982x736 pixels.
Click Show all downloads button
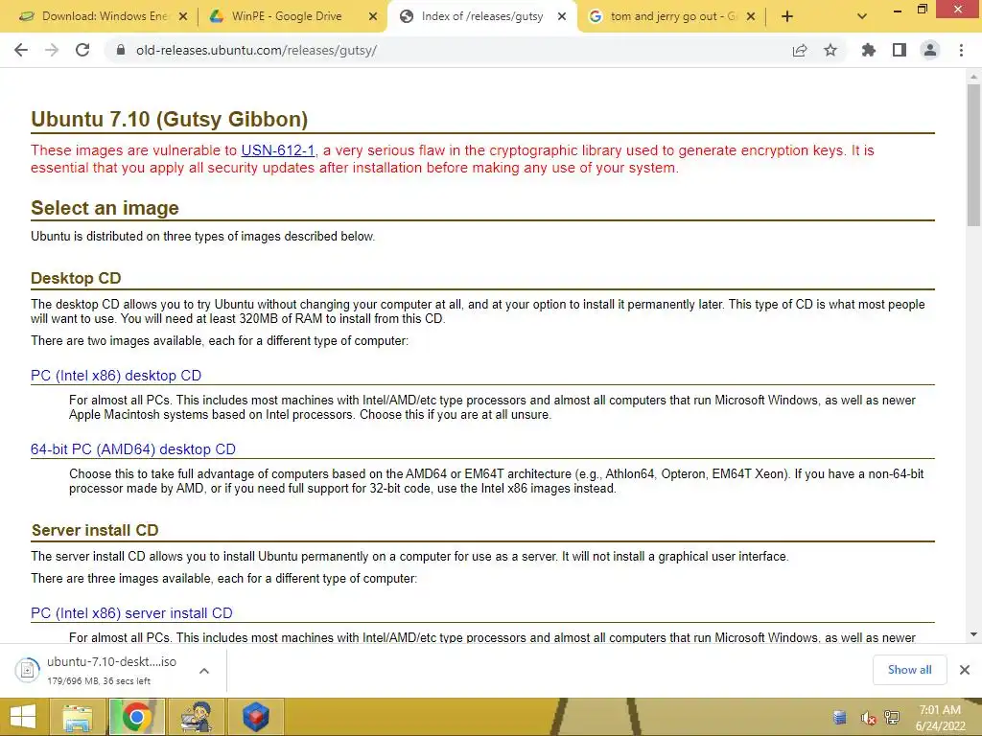pos(909,670)
